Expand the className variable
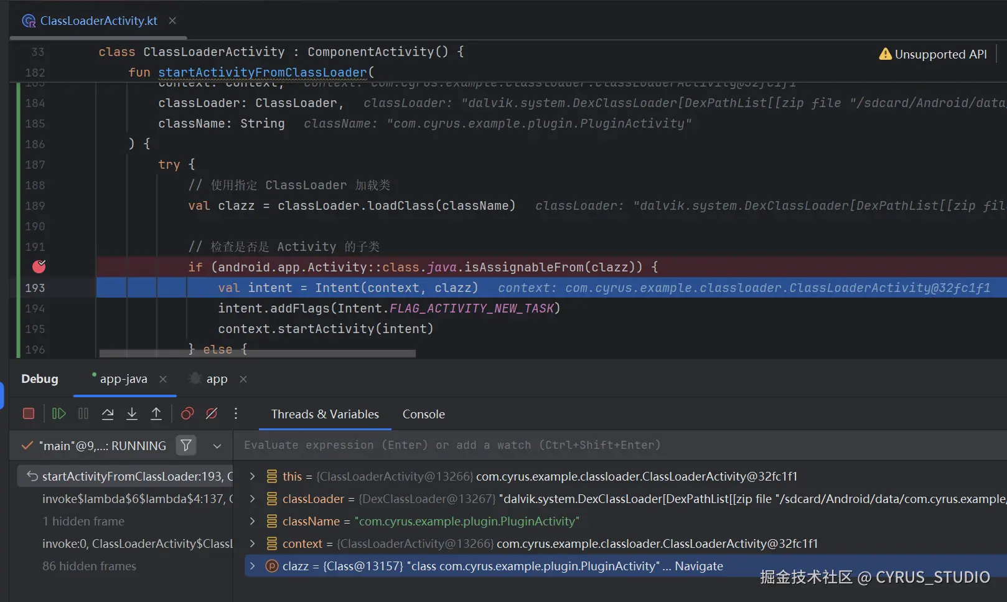 click(x=252, y=521)
